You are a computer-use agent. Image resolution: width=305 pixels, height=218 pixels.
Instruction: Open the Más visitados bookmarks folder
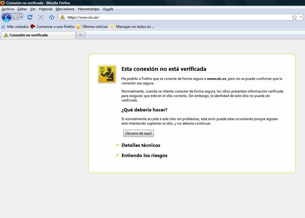pos(15,26)
